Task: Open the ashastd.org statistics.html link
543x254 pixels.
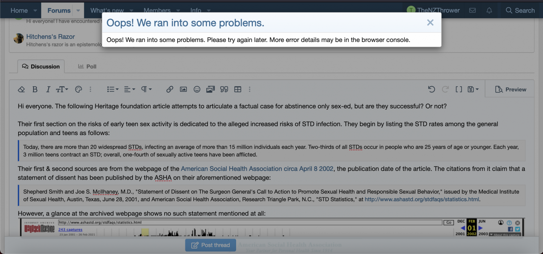Action: pos(422,199)
